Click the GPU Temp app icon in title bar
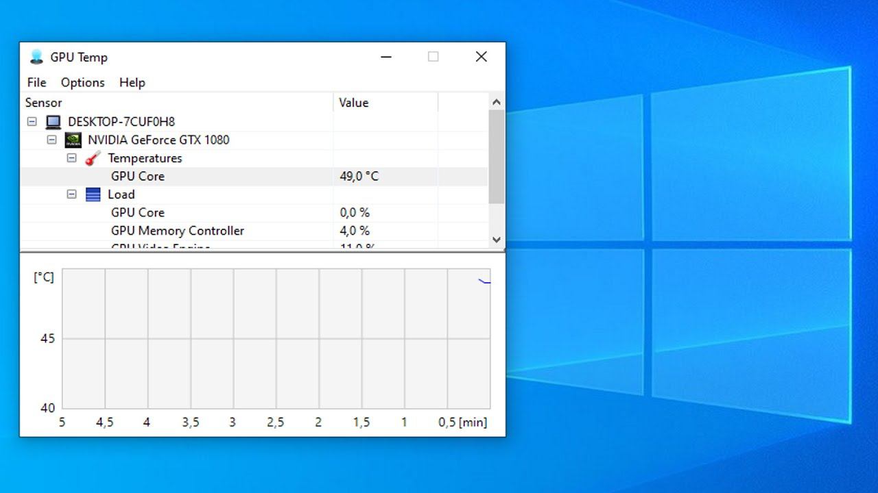 pyautogui.click(x=36, y=57)
